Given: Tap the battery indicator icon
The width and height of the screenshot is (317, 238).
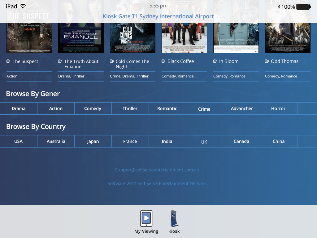Looking at the screenshot, I should tap(303, 7).
